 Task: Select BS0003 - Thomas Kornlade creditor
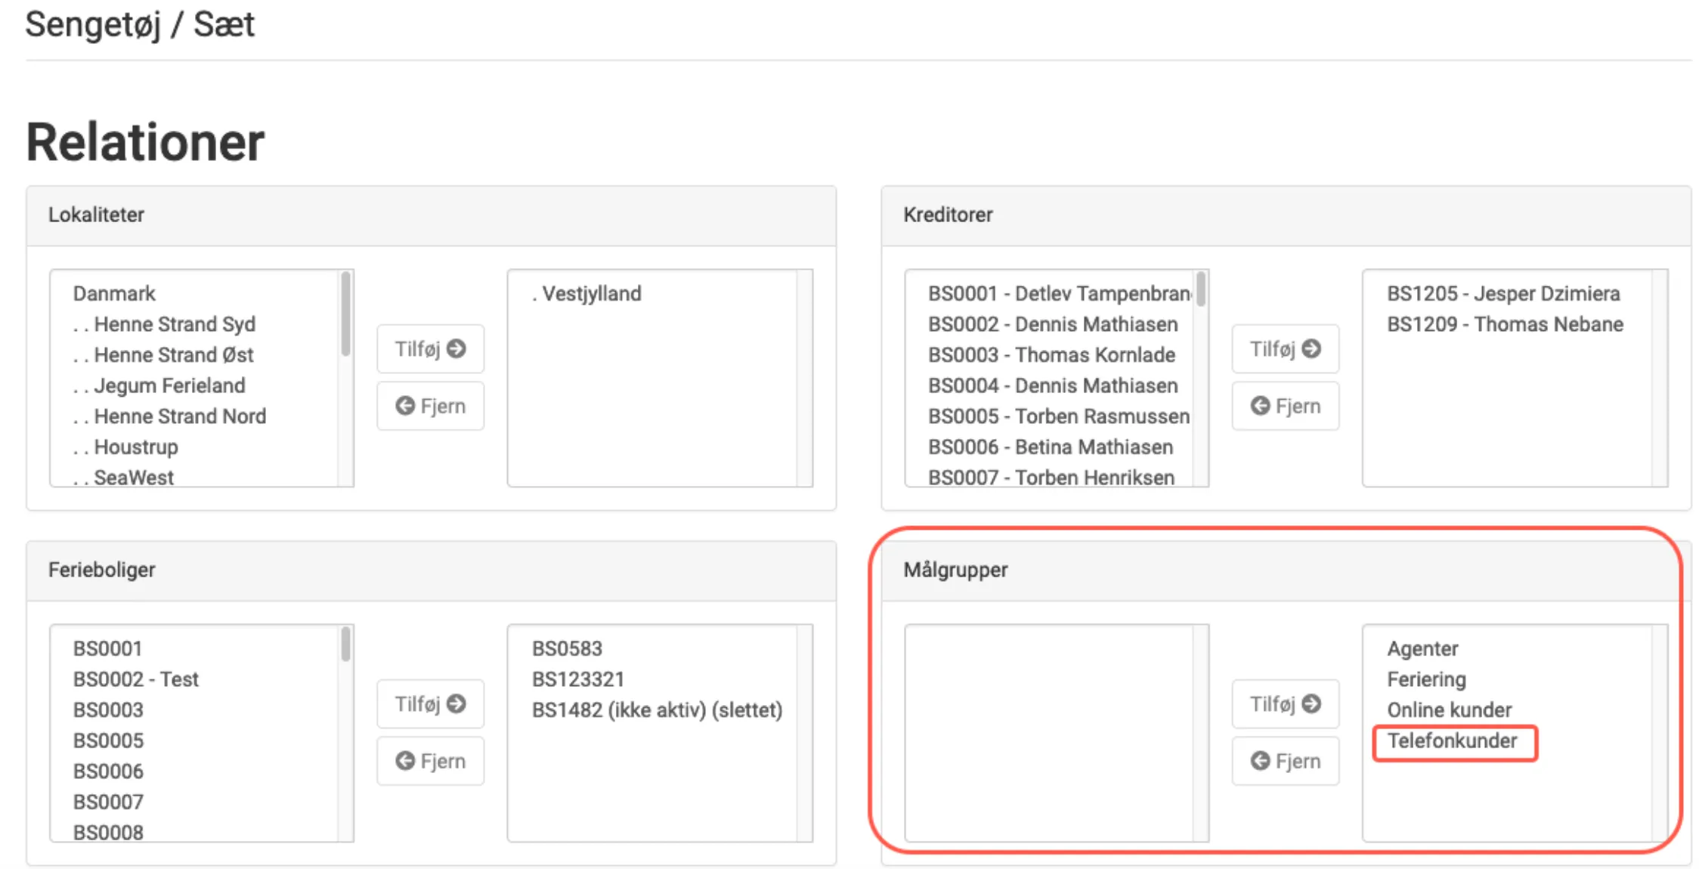point(1051,355)
